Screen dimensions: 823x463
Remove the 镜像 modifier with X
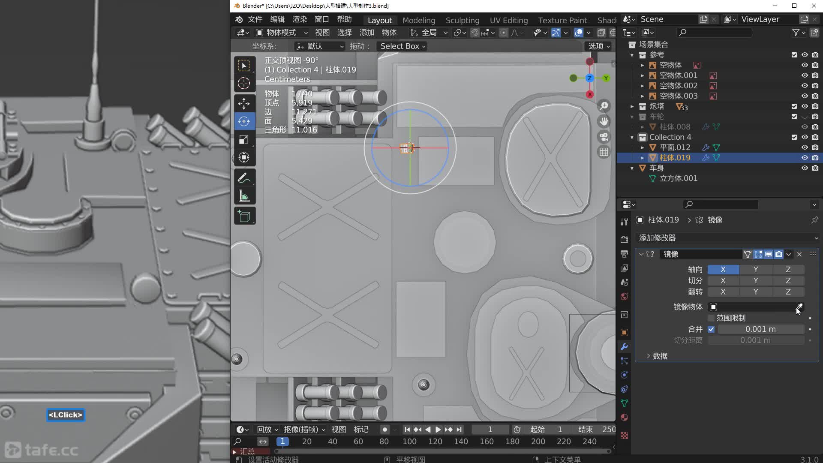(799, 254)
